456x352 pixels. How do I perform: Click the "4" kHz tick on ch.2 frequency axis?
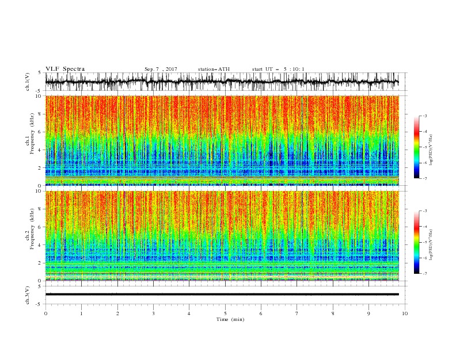40,245
